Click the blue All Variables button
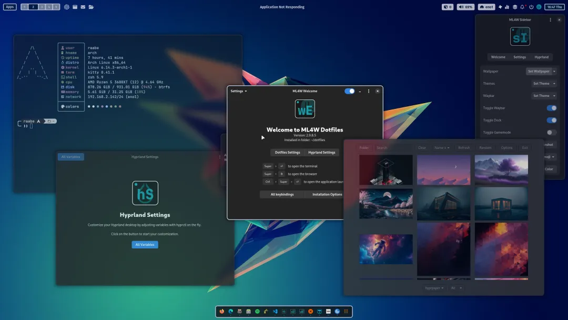568x320 pixels. 145,245
